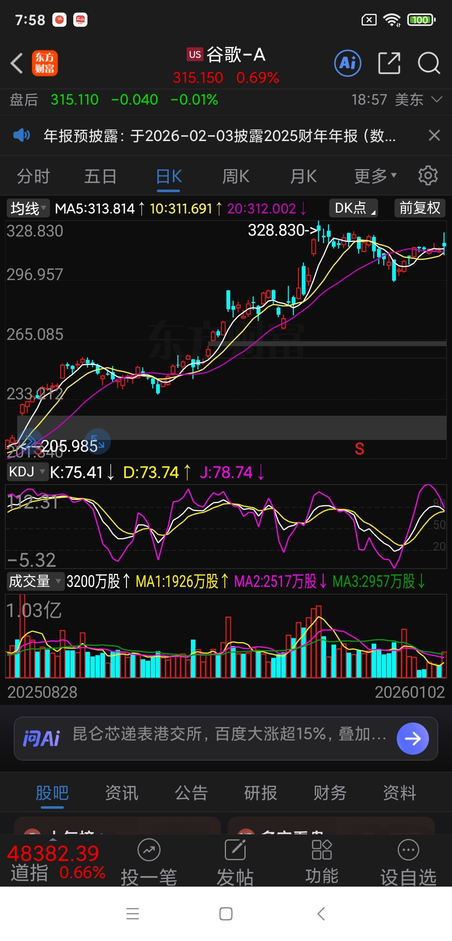
Task: Tap the 问Ai send arrow button
Action: click(x=413, y=738)
